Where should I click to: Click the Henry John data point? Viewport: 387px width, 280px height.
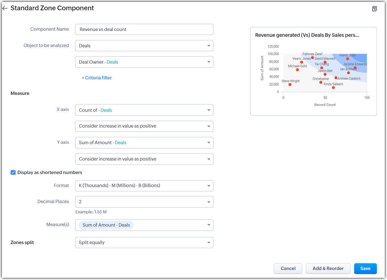coord(348,59)
